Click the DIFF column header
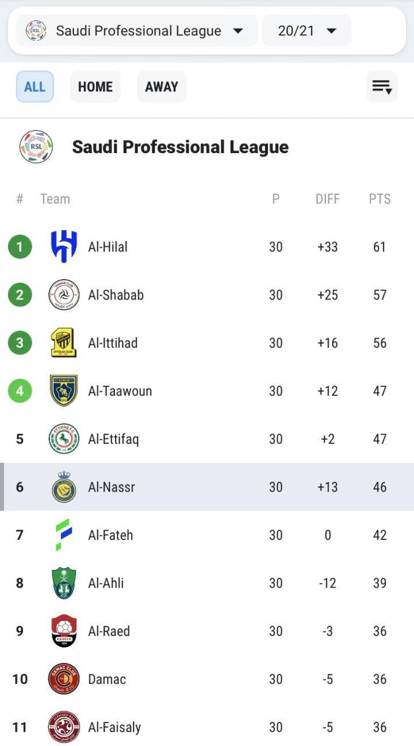414x746 pixels. (328, 199)
